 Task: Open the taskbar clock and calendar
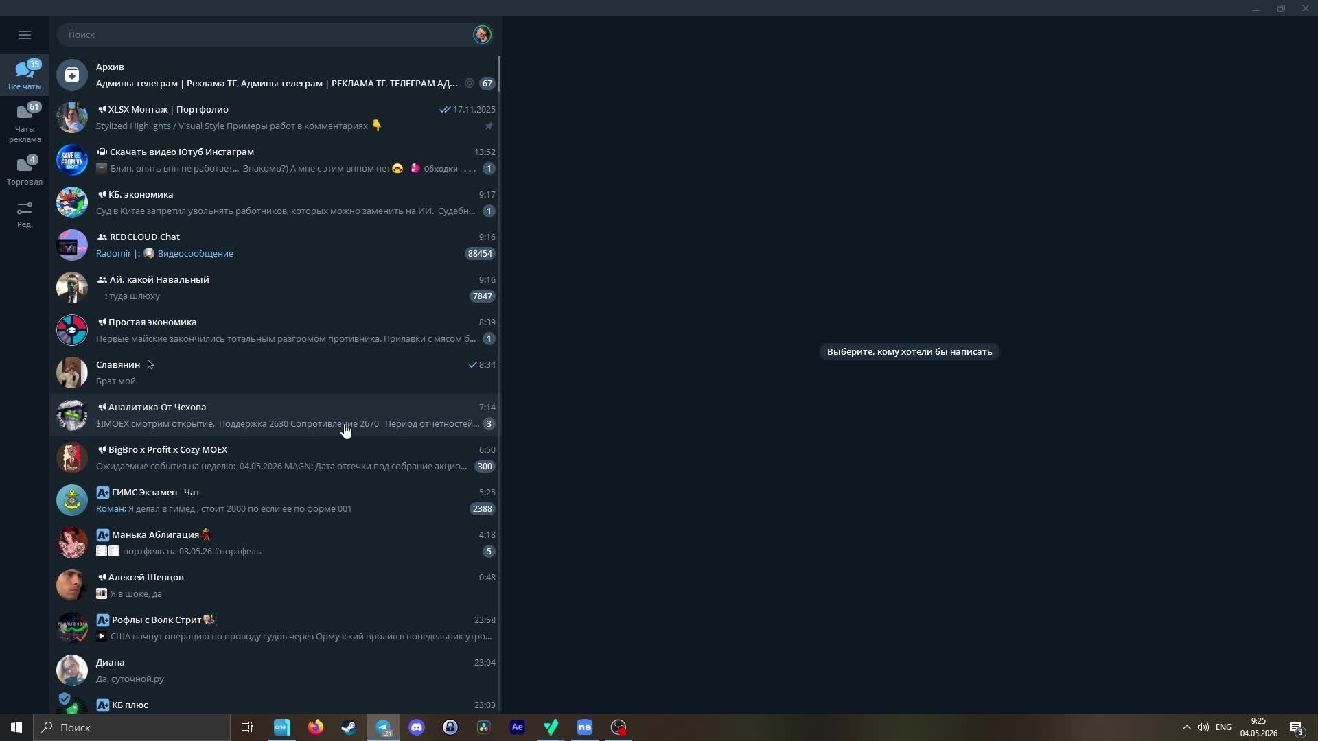(1258, 727)
